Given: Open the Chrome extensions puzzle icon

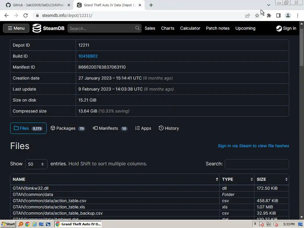Looking at the screenshot, I should pyautogui.click(x=269, y=15).
